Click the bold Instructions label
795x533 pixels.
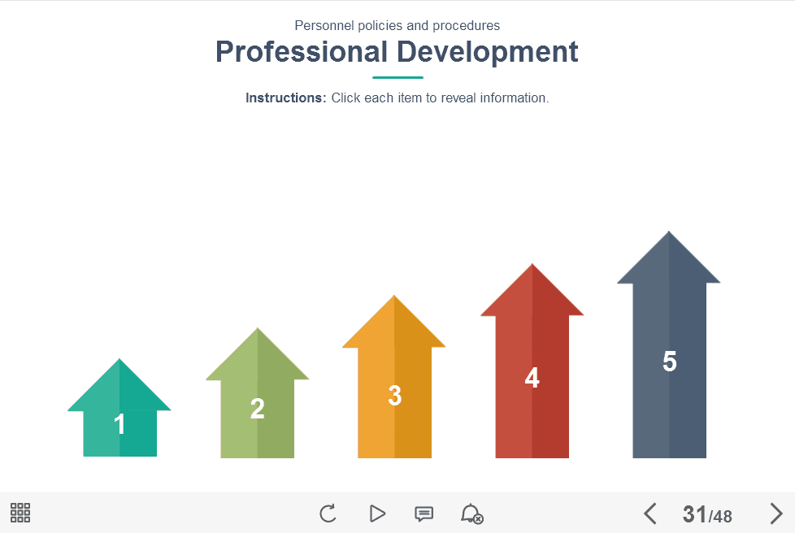click(285, 97)
